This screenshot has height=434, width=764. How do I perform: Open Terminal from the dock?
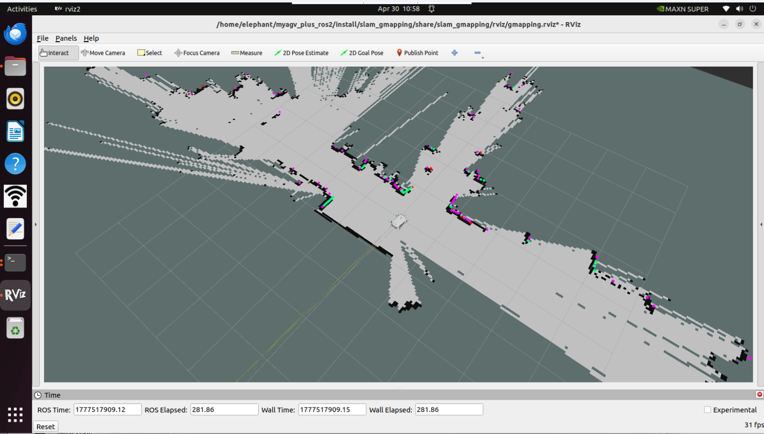click(x=15, y=262)
